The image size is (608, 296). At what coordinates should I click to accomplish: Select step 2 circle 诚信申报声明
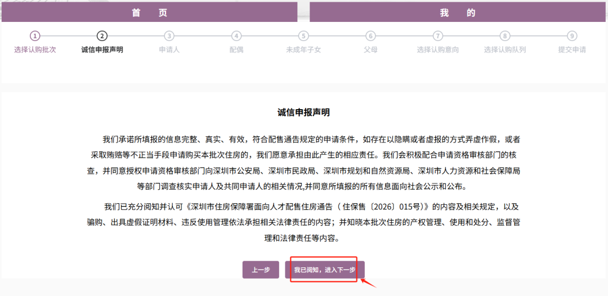pyautogui.click(x=102, y=36)
